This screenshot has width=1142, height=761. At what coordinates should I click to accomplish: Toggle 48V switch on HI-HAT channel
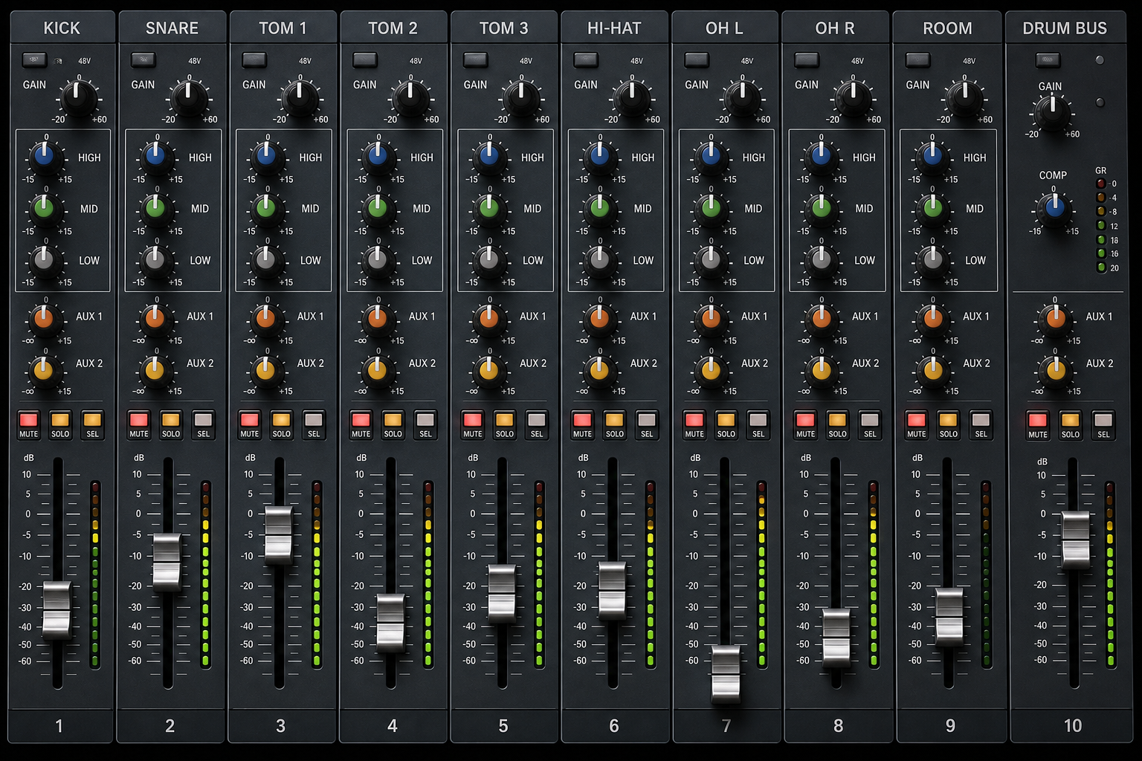point(586,59)
